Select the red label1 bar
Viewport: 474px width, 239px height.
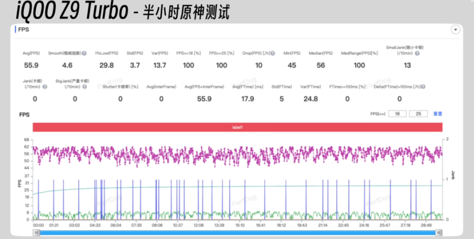237,127
